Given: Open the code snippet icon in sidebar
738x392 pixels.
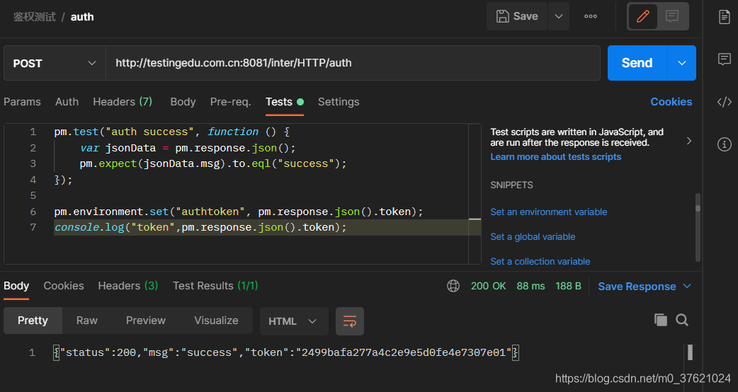Looking at the screenshot, I should [725, 101].
